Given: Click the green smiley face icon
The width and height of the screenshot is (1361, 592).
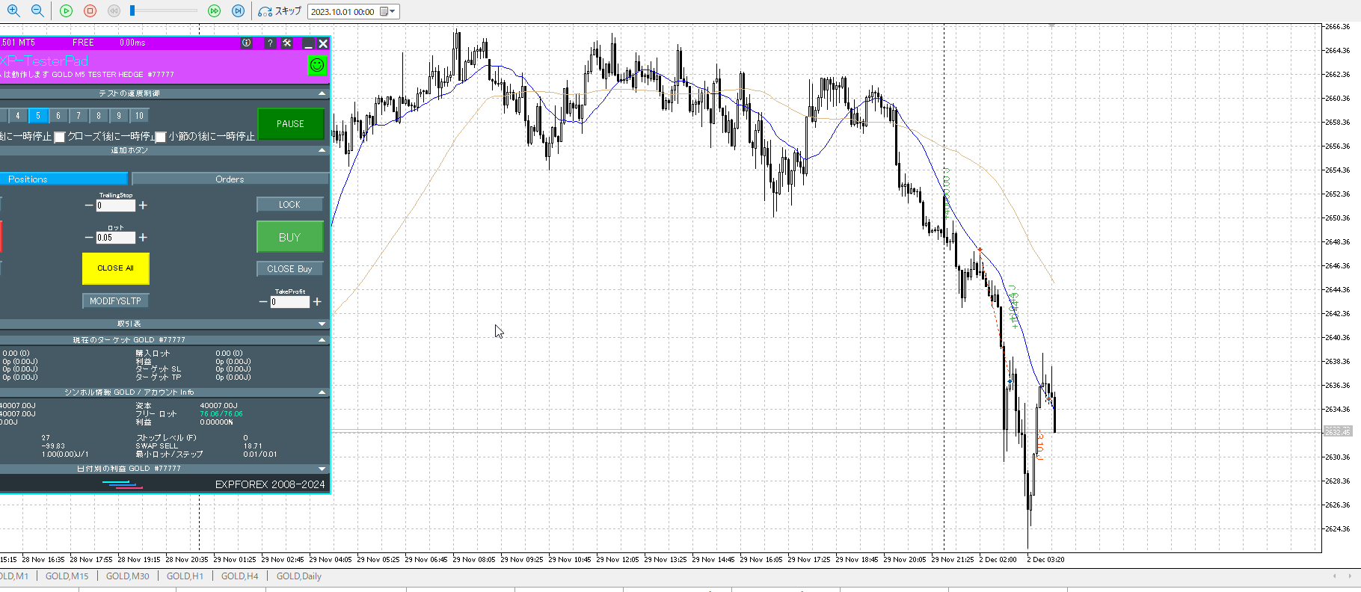Looking at the screenshot, I should click(317, 66).
